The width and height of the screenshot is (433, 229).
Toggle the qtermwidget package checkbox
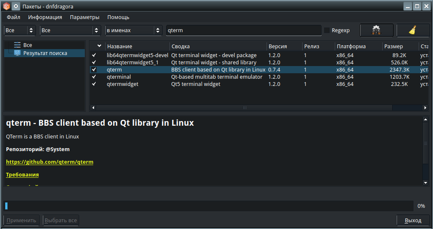point(94,84)
